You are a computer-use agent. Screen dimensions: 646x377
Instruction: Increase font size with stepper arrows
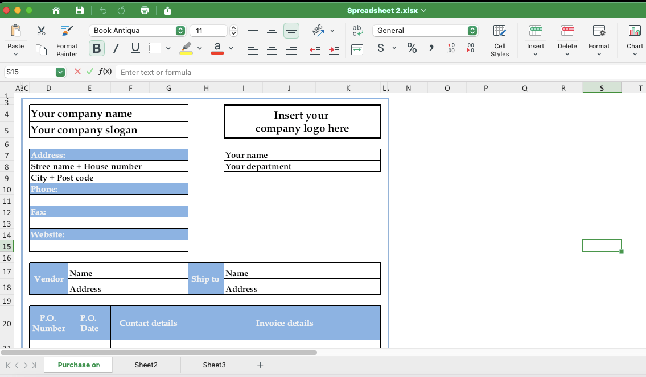(233, 28)
